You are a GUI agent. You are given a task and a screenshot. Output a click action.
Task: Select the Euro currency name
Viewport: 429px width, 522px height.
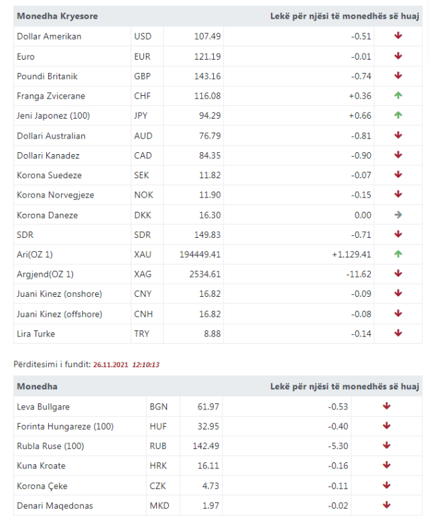tap(25, 56)
